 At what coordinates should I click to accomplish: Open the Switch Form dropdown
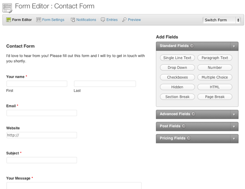click(x=221, y=20)
